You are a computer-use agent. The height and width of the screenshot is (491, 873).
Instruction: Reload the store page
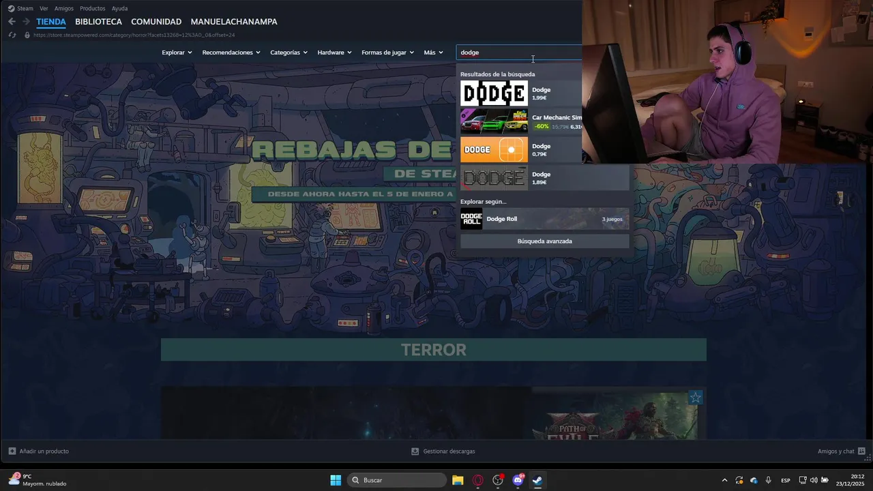(x=12, y=35)
